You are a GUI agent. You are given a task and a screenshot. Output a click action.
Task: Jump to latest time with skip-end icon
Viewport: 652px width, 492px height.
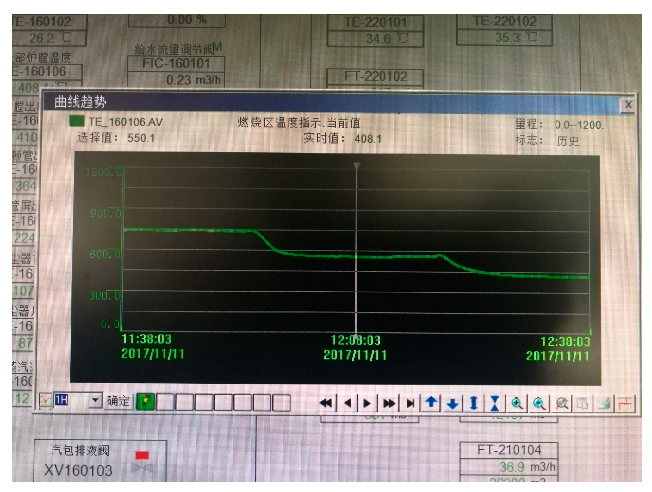pos(410,403)
